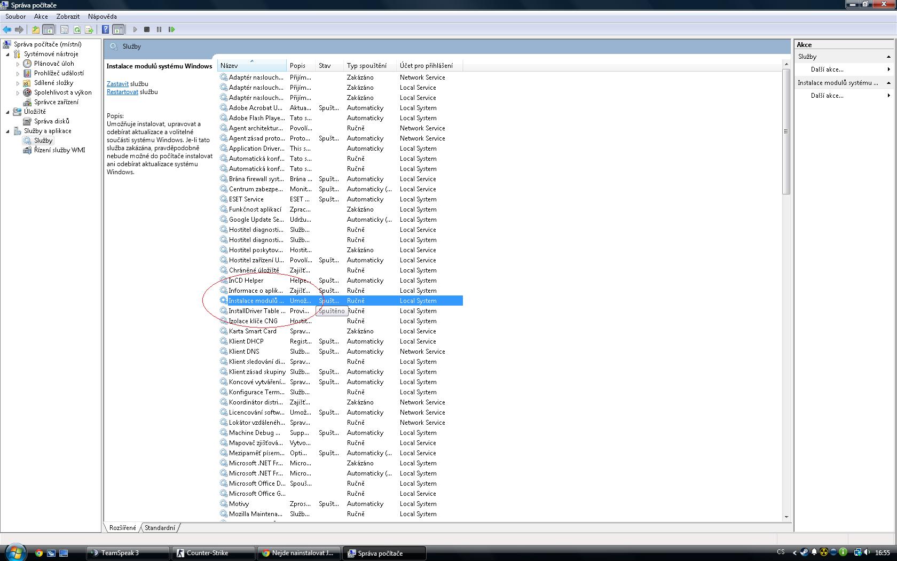Export the list using the toolbar icon
Viewport: 897px width, 561px height.
pos(89,29)
